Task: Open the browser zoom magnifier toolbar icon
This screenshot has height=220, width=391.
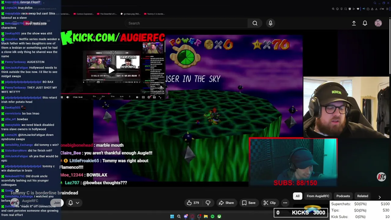Action: pyautogui.click(x=333, y=9)
